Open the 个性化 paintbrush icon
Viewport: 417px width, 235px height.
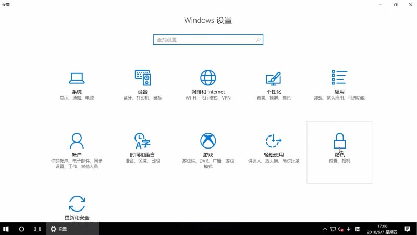pyautogui.click(x=273, y=79)
